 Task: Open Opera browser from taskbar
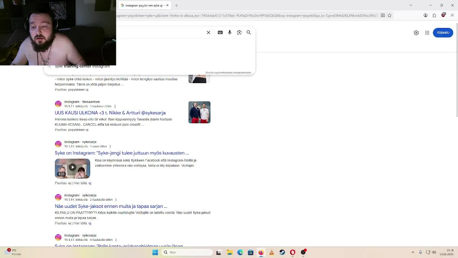click(x=293, y=252)
